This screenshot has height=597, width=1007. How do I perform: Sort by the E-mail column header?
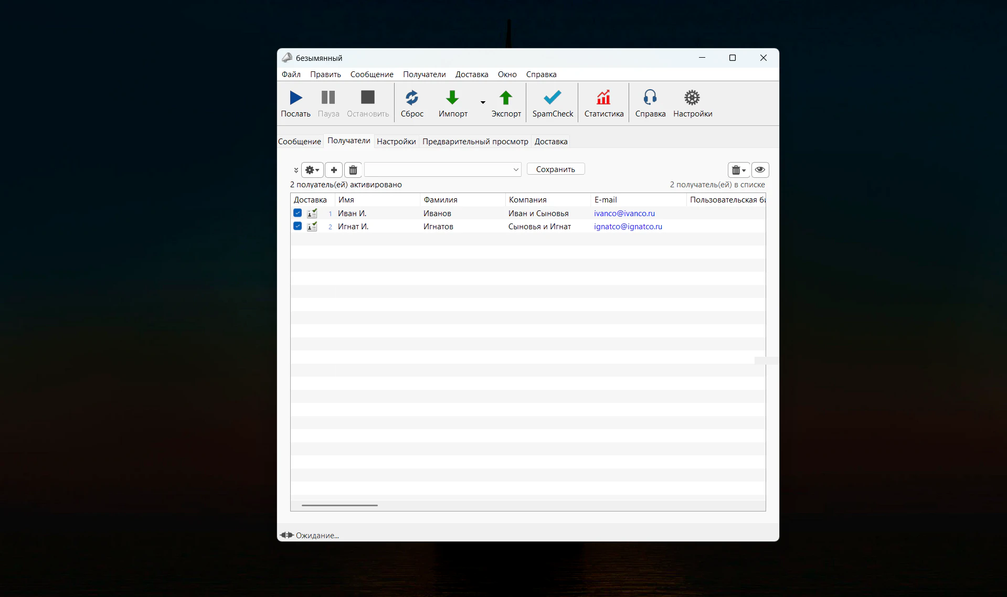tap(639, 200)
